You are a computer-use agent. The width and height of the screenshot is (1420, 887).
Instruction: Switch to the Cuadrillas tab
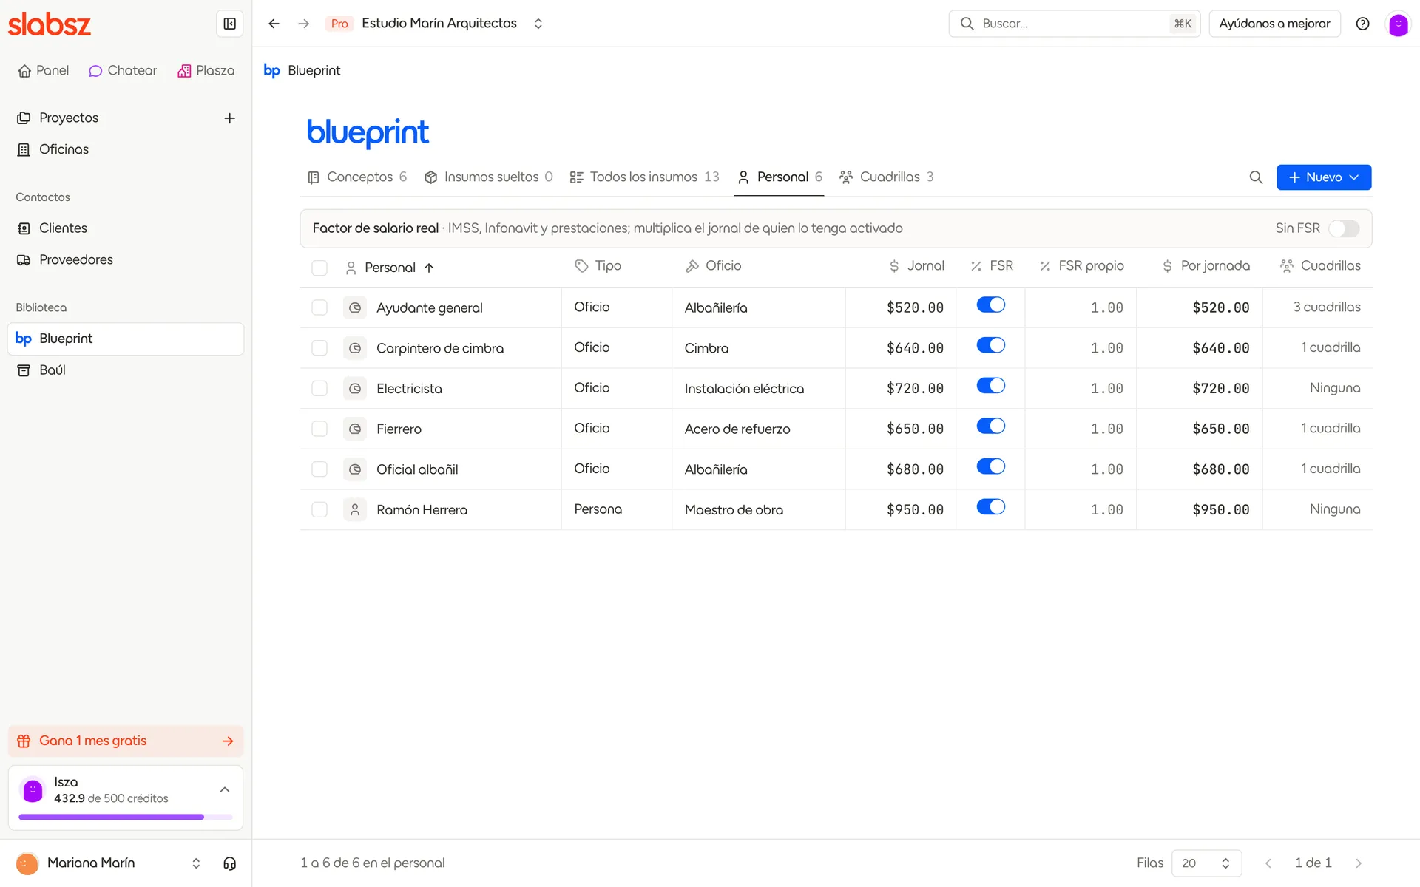(x=887, y=177)
